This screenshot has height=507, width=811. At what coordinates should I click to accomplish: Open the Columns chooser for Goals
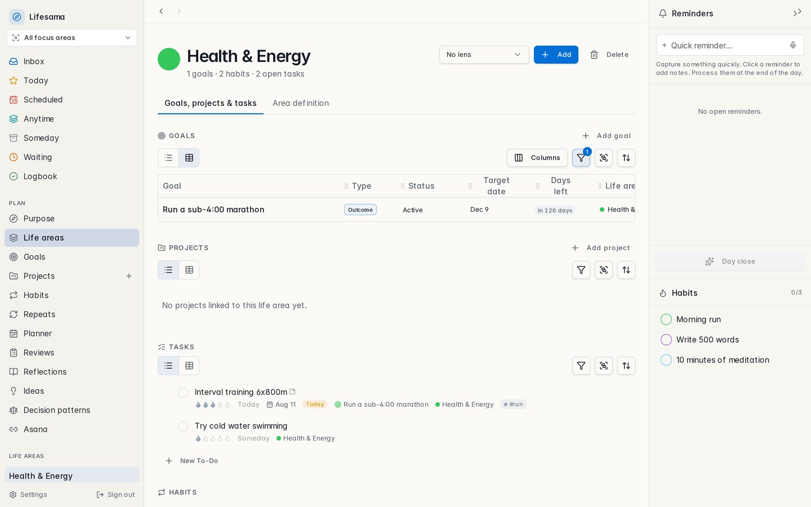point(537,158)
